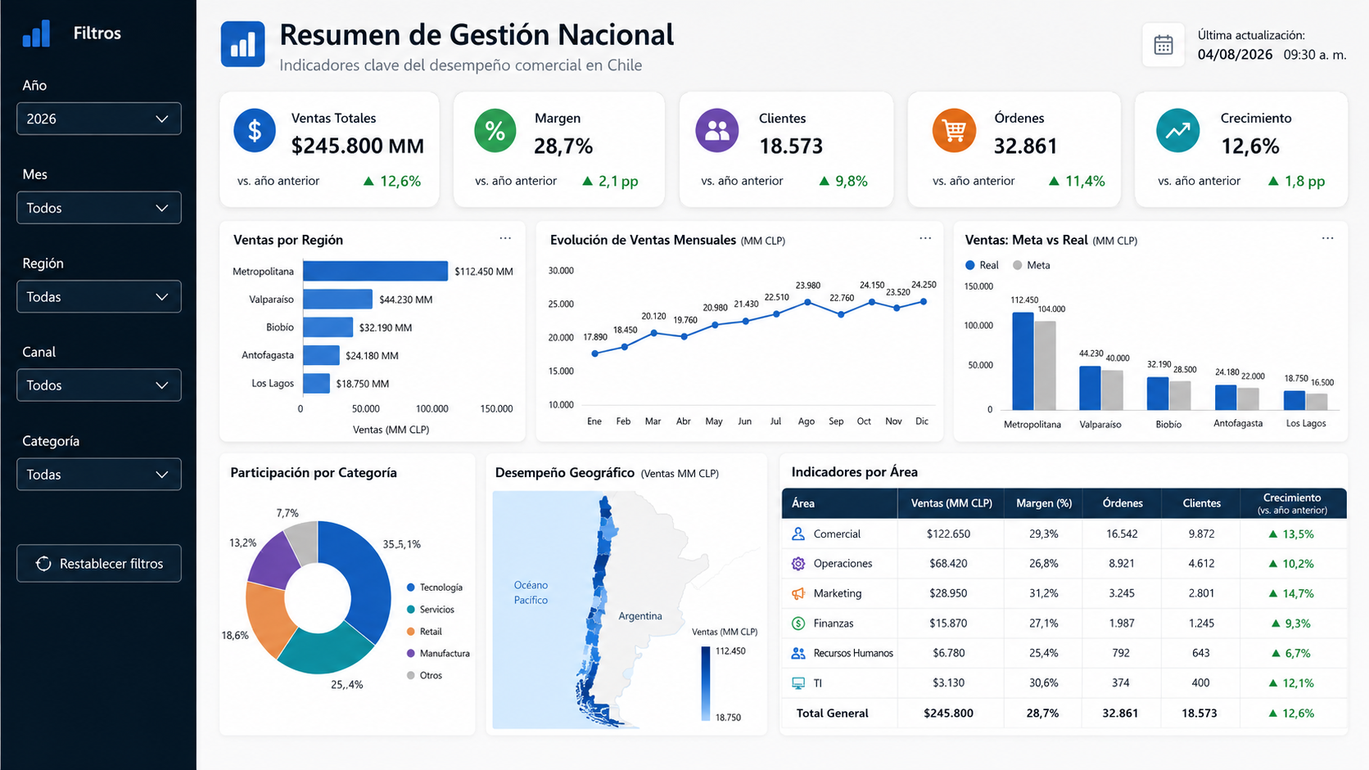Click the map sales color scale bar
This screenshot has height=770, width=1369.
tap(706, 684)
